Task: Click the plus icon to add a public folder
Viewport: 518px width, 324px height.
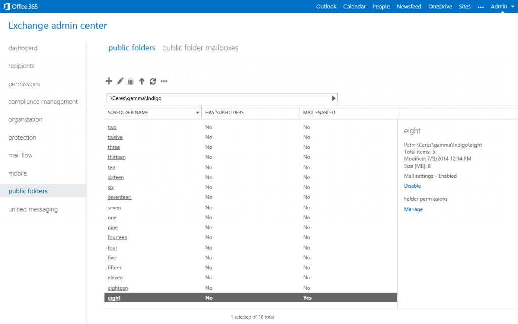Action: point(109,81)
